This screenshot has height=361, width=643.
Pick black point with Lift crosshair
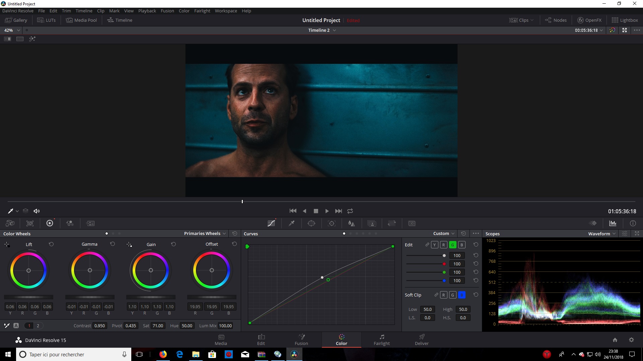tap(7, 245)
